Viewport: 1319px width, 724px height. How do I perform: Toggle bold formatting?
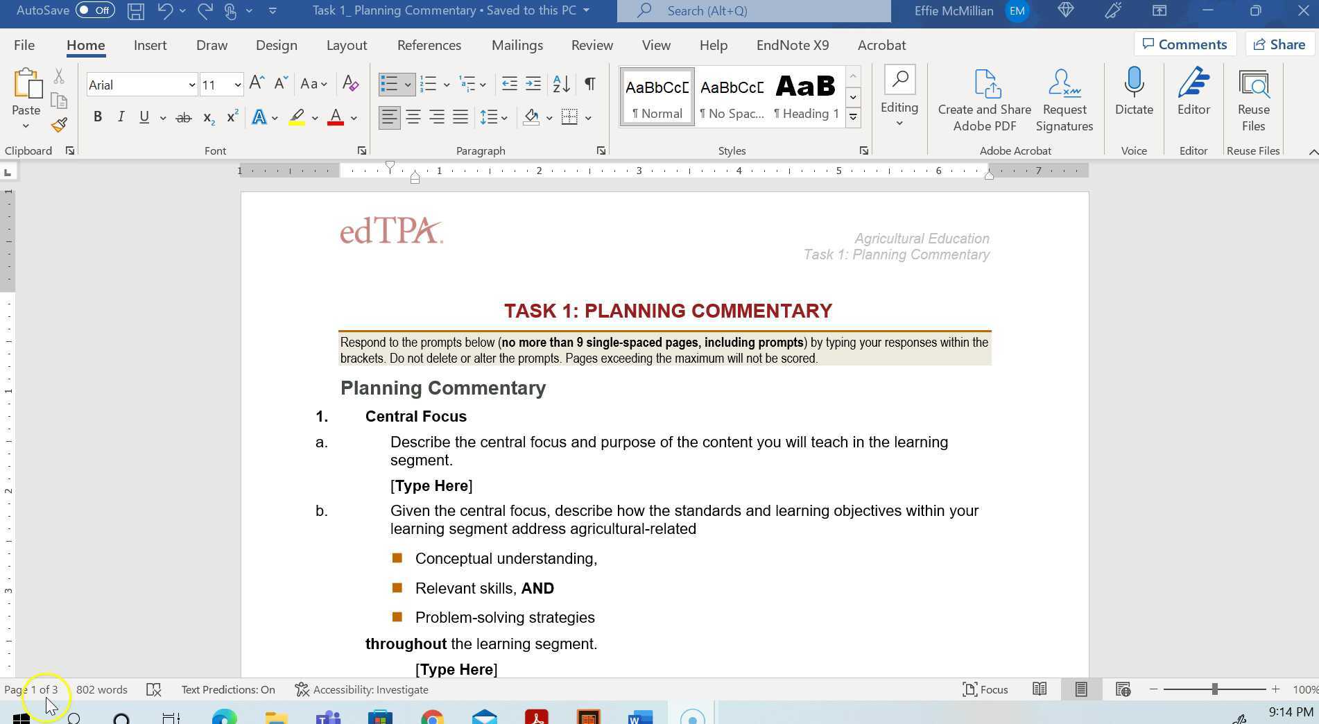tap(97, 117)
